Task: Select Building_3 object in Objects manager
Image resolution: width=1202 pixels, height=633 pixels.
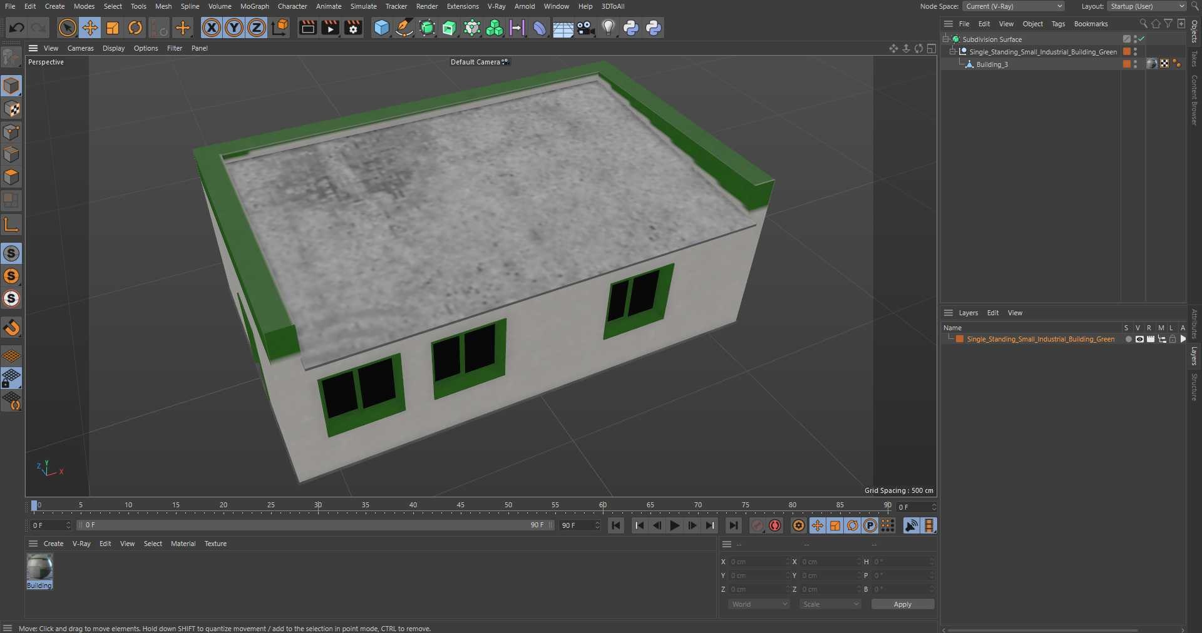Action: coord(992,64)
